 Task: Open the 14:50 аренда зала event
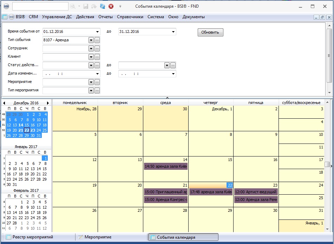(165, 167)
